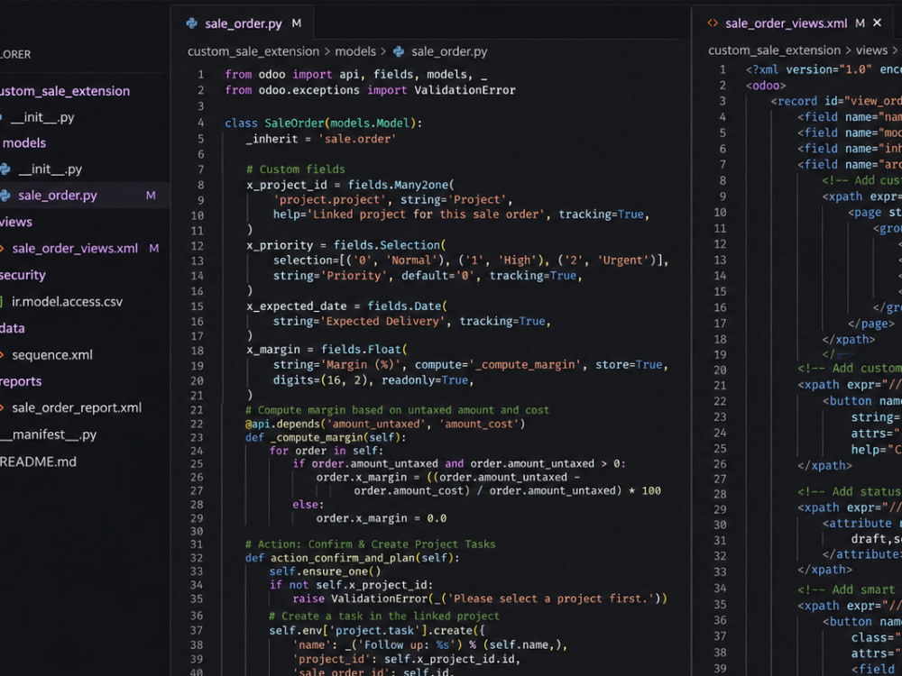Click 'x_expected_date = fields.Date(' text

[x=347, y=306]
